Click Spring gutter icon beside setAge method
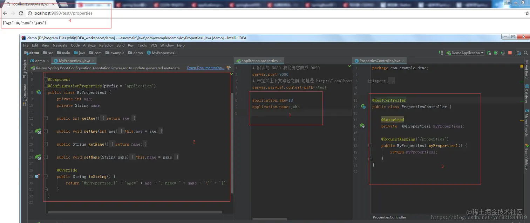This screenshot has height=223, width=530. click(39, 131)
